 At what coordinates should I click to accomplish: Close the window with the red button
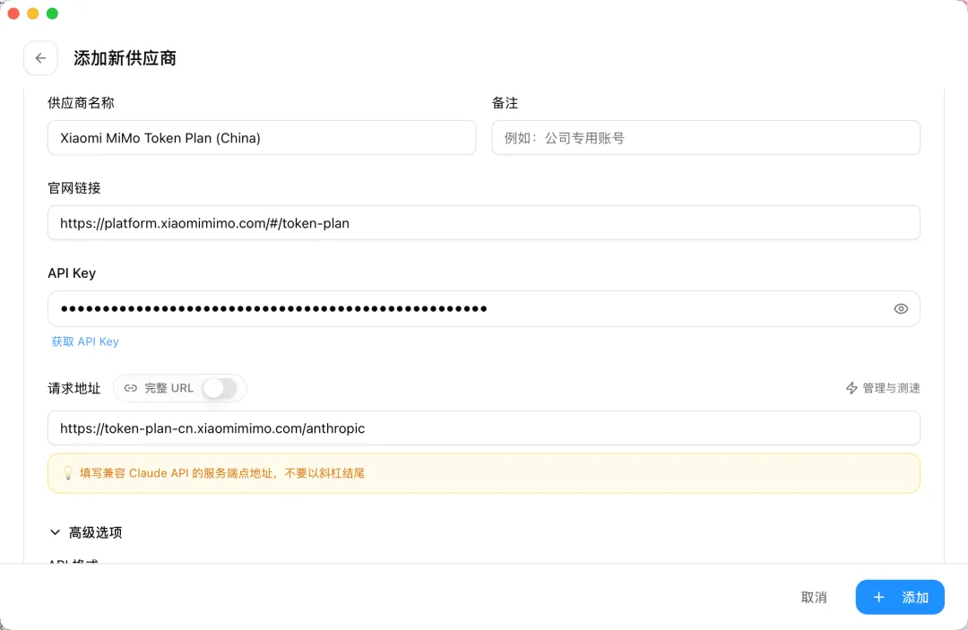(x=13, y=13)
